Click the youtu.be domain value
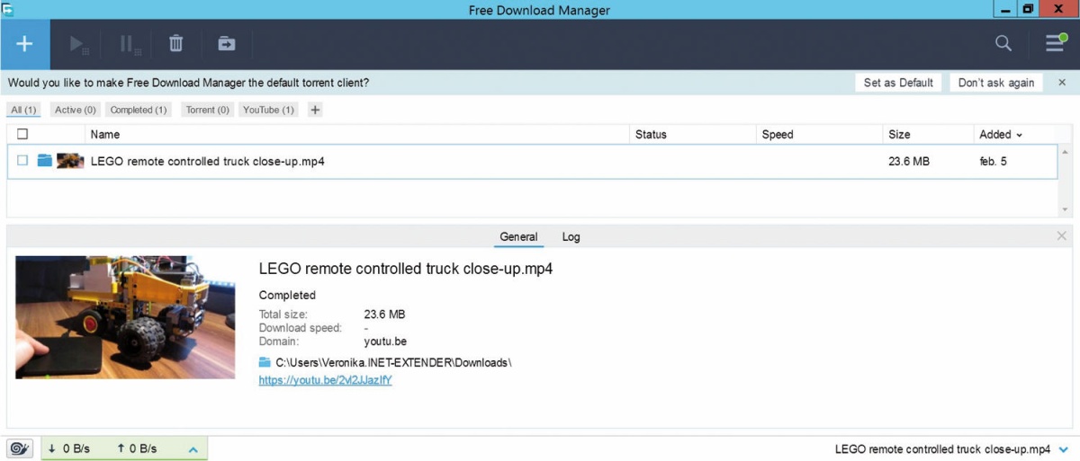This screenshot has height=461, width=1080. [385, 341]
